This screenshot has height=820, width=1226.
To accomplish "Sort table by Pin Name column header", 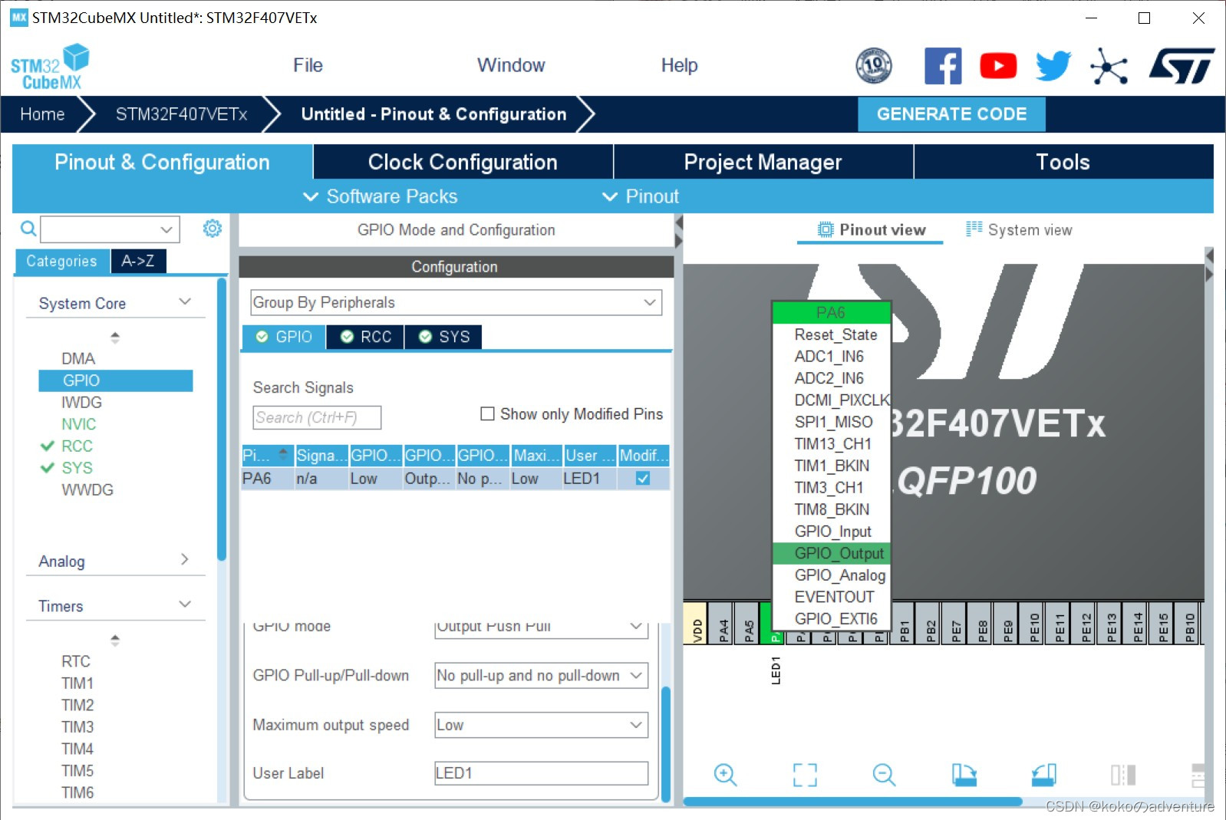I will coord(267,456).
